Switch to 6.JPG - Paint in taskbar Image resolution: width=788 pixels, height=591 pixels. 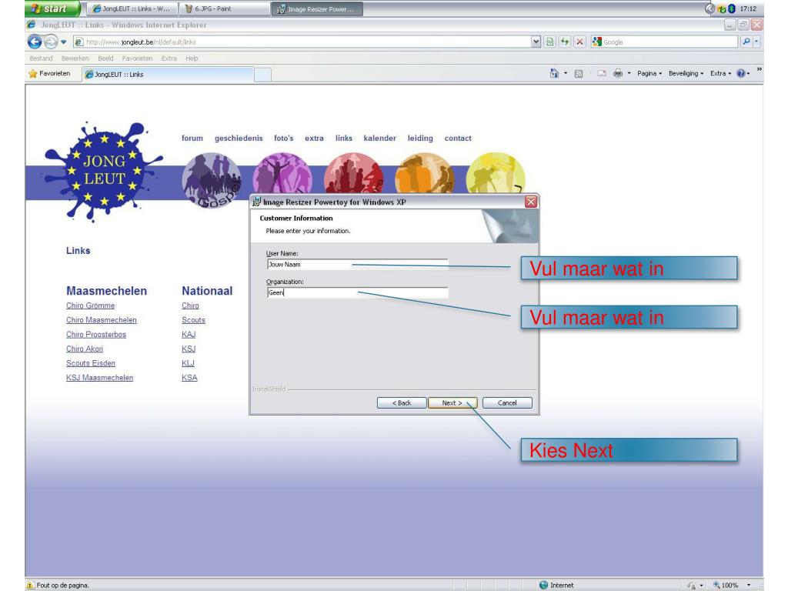(224, 8)
